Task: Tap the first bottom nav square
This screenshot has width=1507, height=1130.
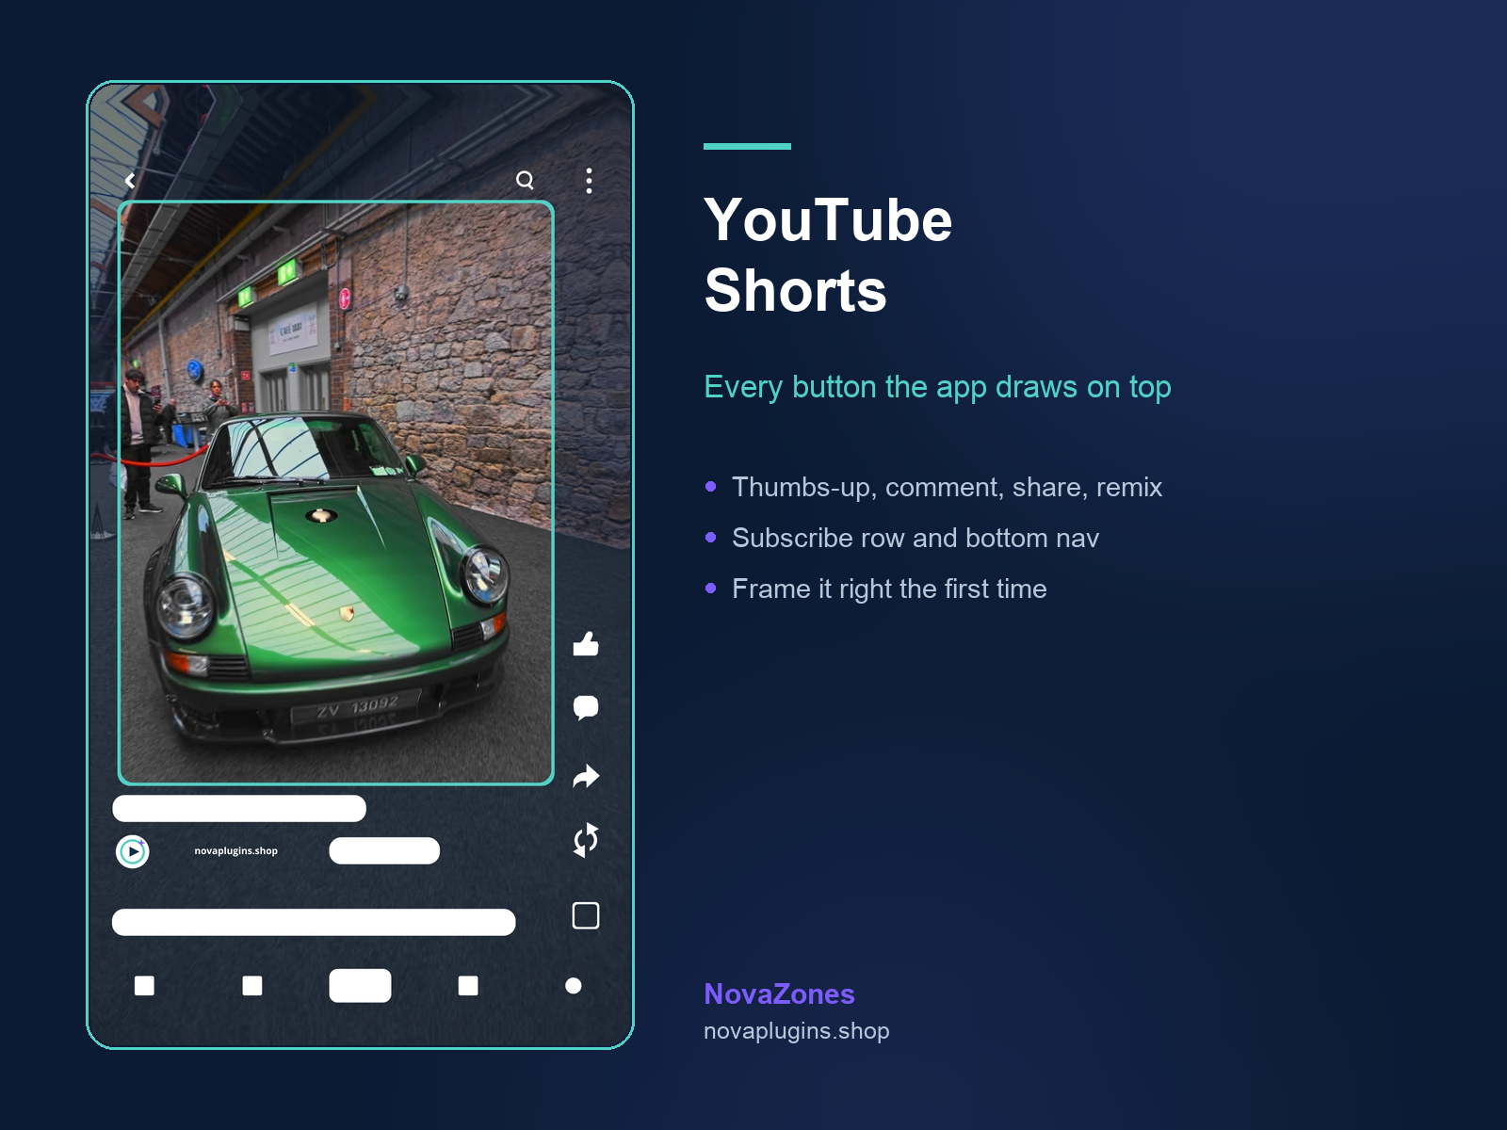Action: [x=144, y=986]
